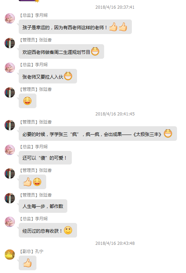This screenshot has height=273, width=186.
Task: Click 孔宁's golden tree avatar
Action: coord(10,254)
